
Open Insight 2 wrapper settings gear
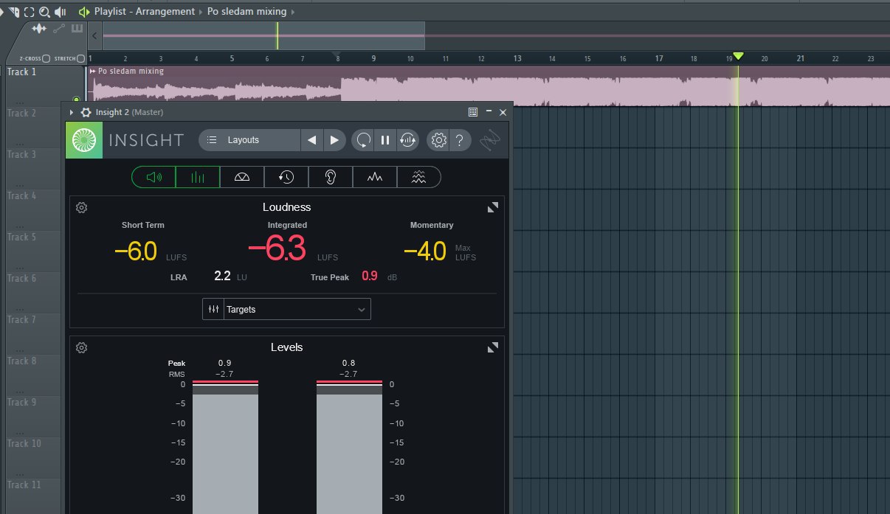pos(86,112)
